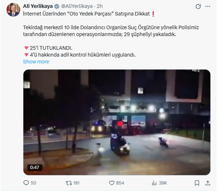Click the repost arrows icon

click(x=69, y=183)
